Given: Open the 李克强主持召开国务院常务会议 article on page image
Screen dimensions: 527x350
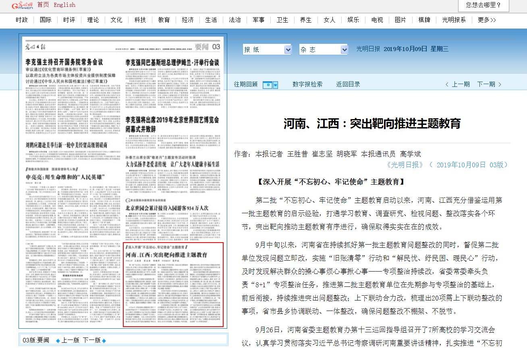Looking at the screenshot, I should point(64,62).
